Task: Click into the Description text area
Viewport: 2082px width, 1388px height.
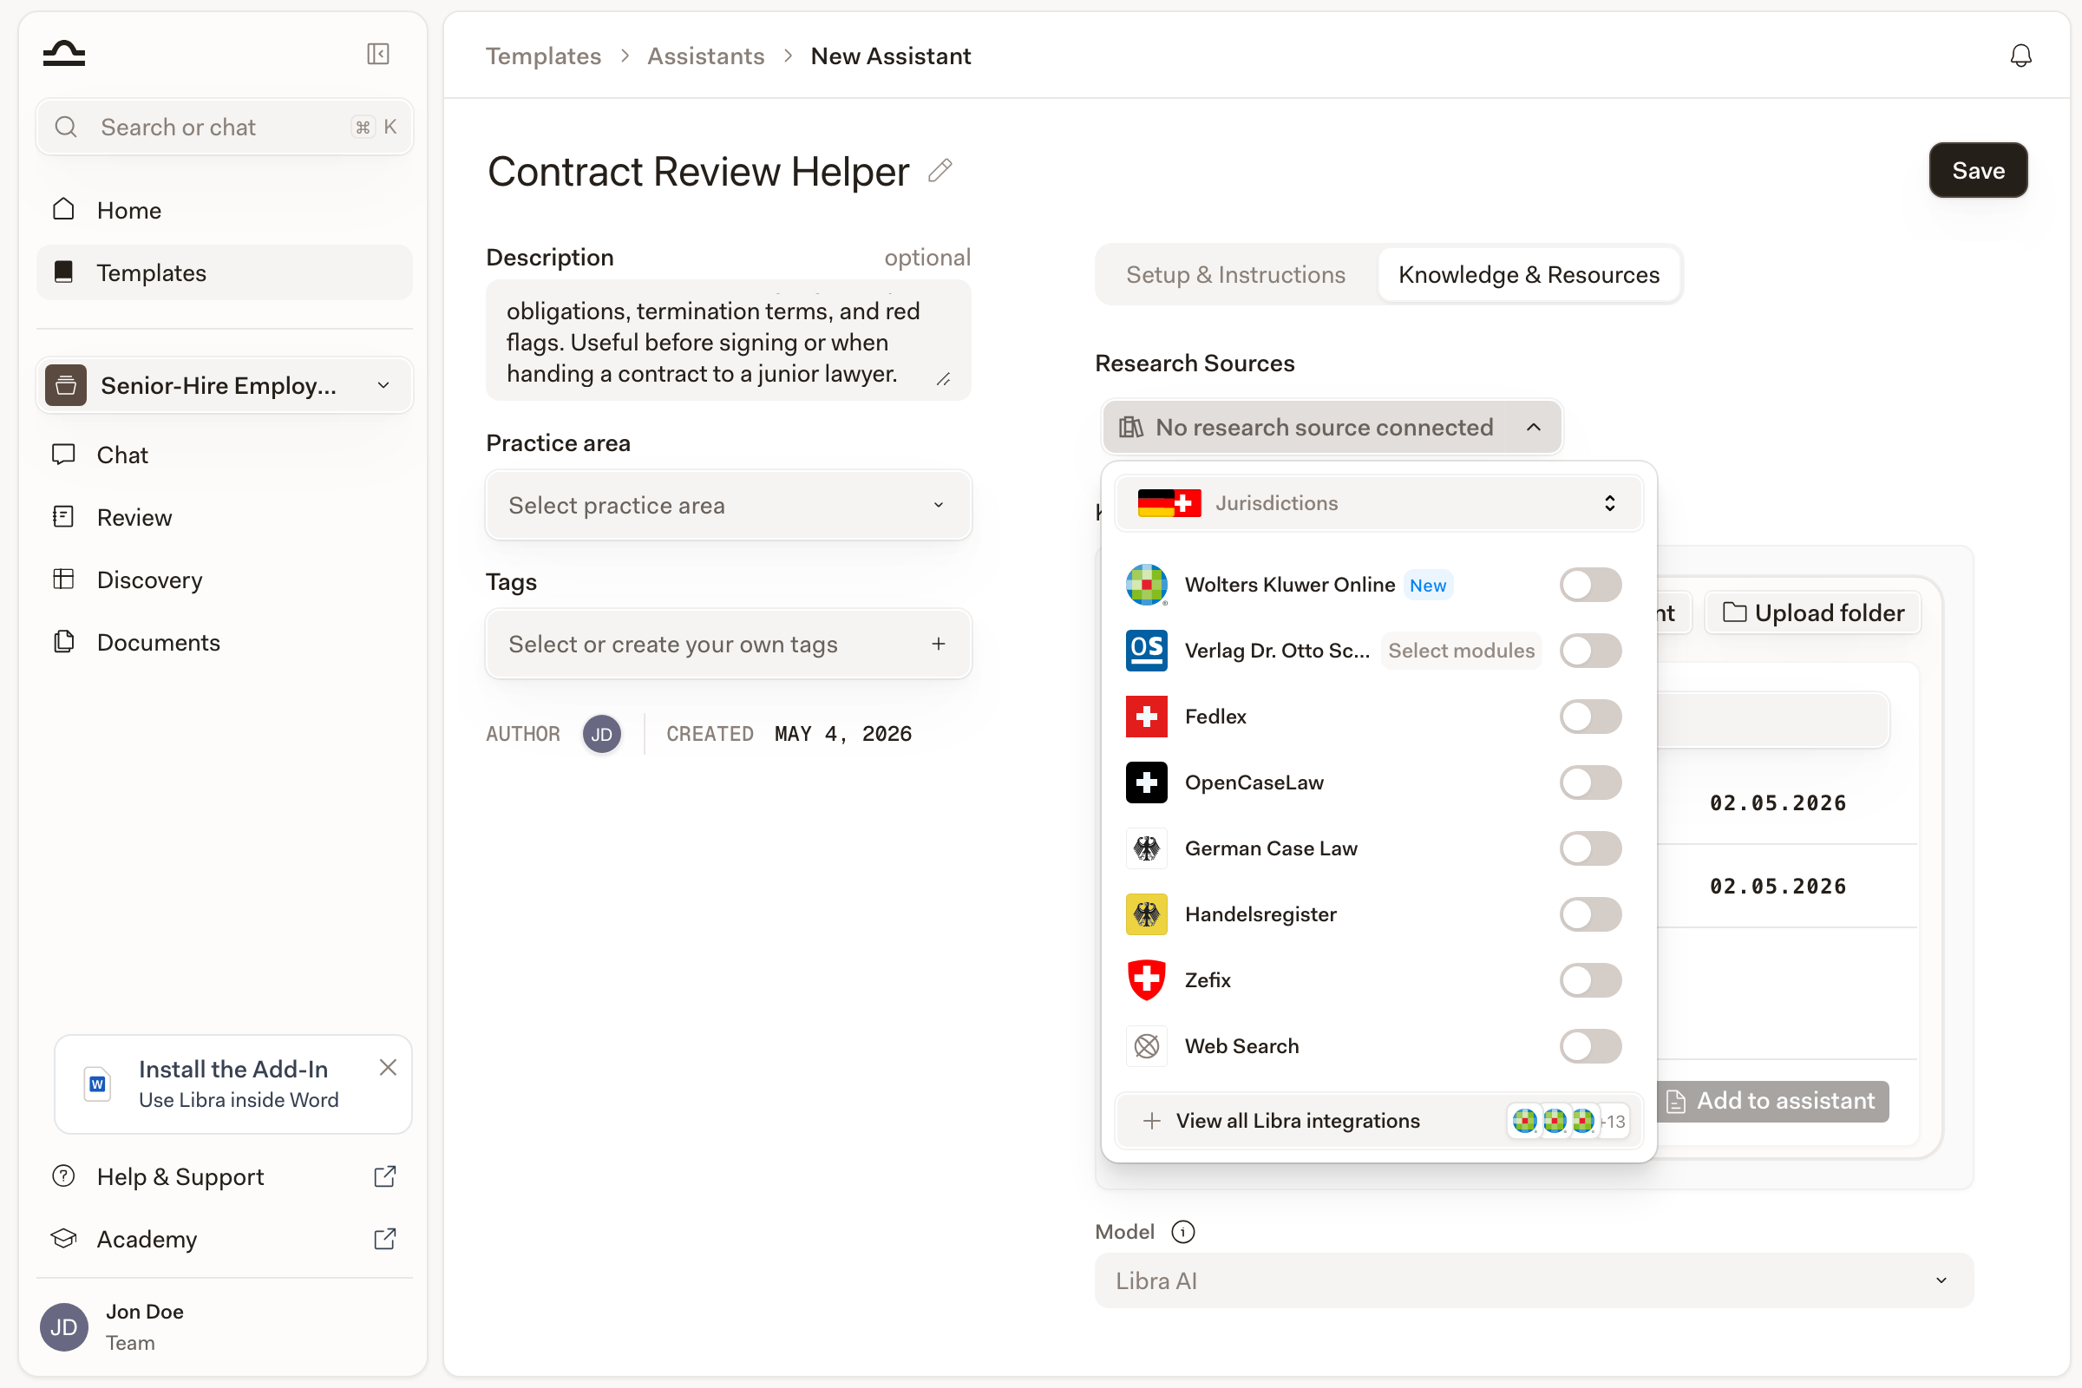Action: pos(729,340)
